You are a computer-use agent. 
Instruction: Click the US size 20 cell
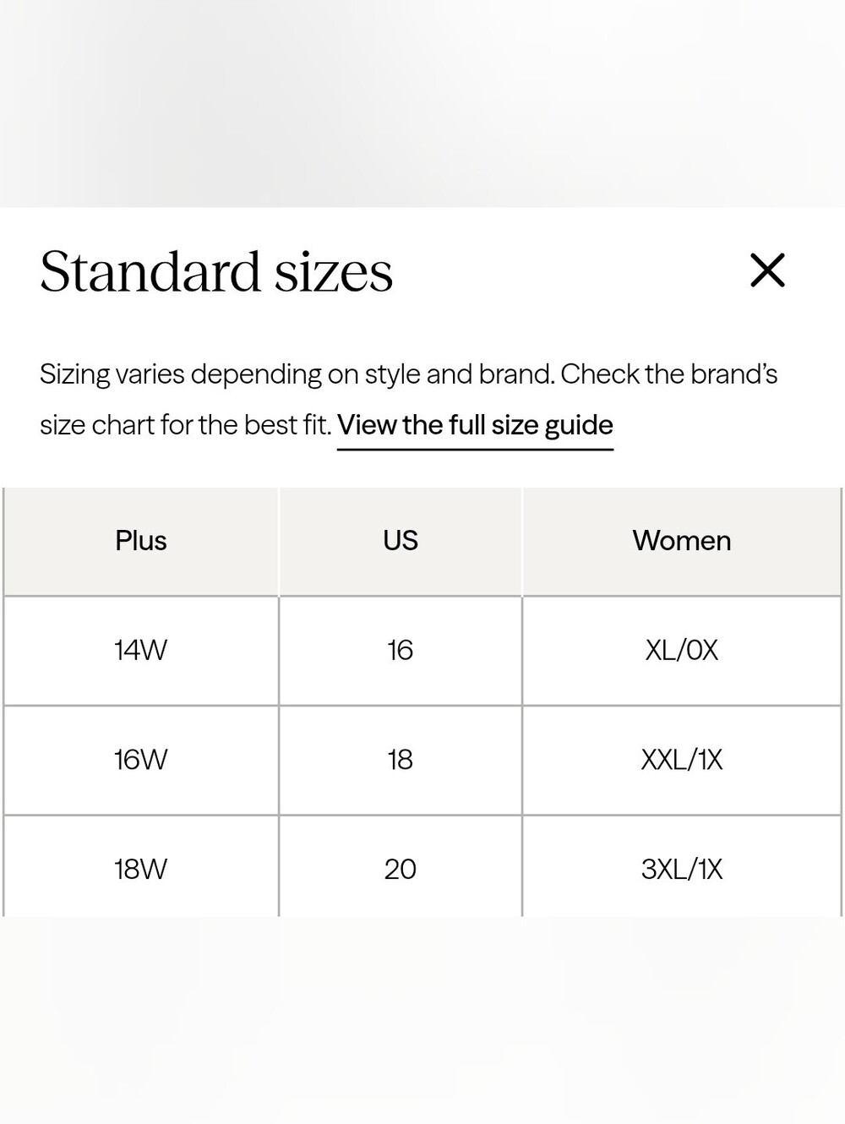401,867
